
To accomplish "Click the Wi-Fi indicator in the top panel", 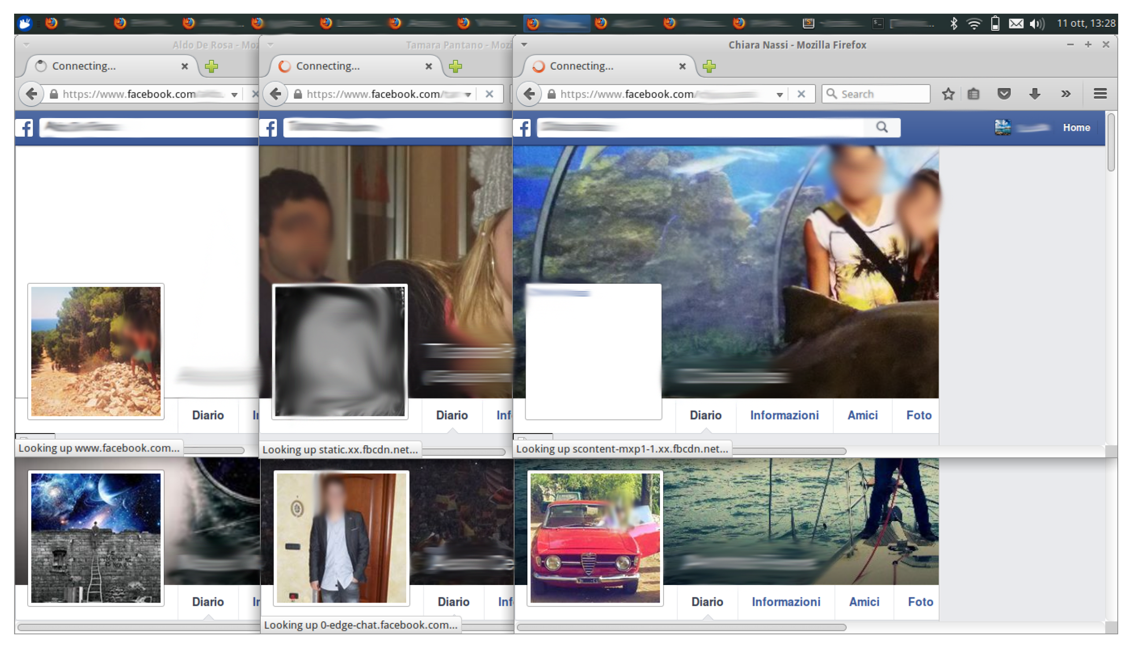I will click(974, 23).
